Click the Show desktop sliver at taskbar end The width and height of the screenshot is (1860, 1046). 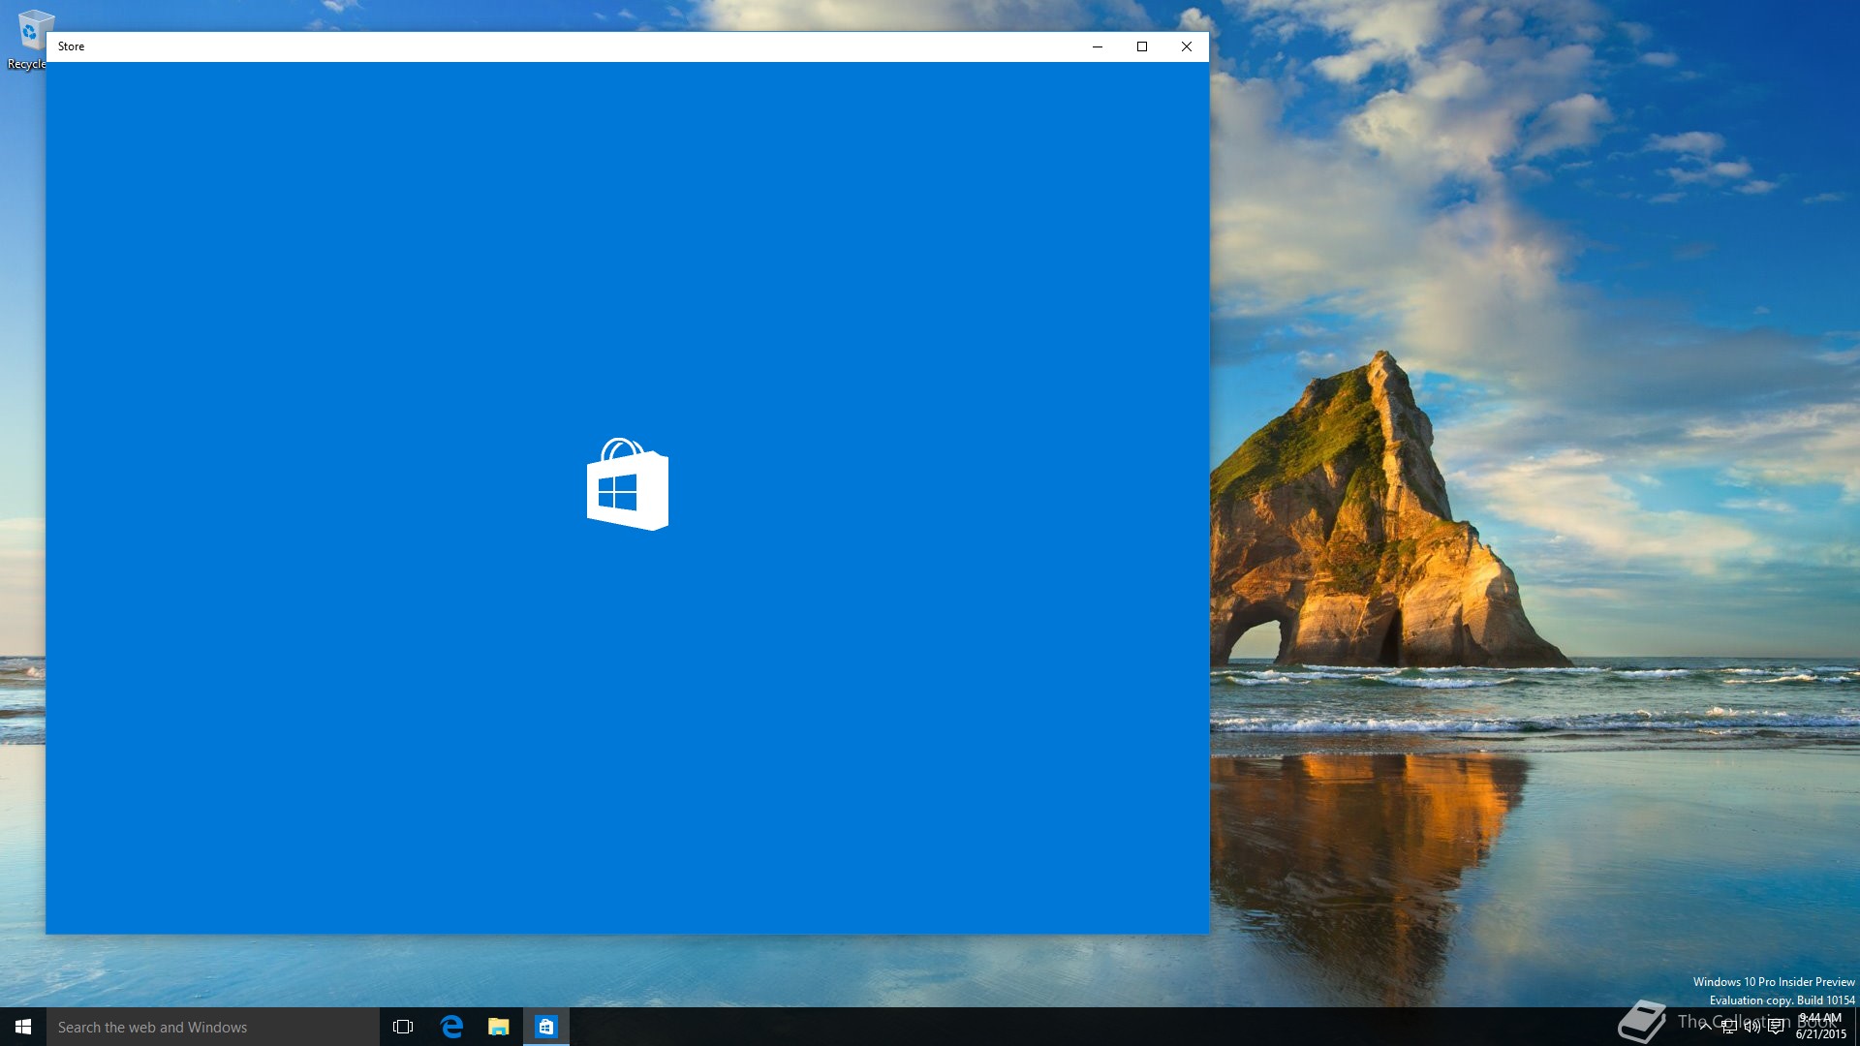(1857, 1027)
